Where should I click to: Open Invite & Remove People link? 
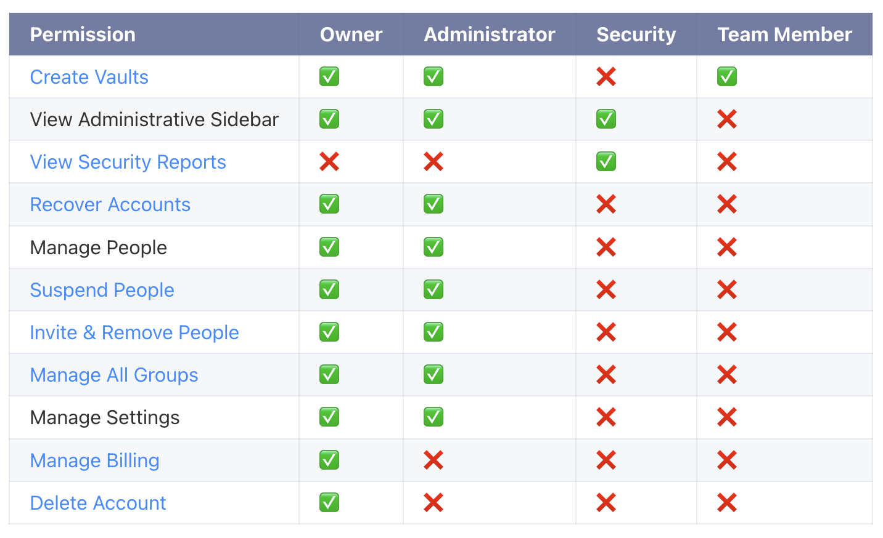[134, 332]
